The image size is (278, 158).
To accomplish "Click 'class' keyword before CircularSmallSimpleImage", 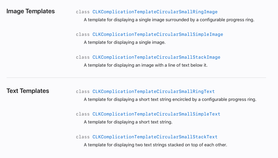I will 83,35.
